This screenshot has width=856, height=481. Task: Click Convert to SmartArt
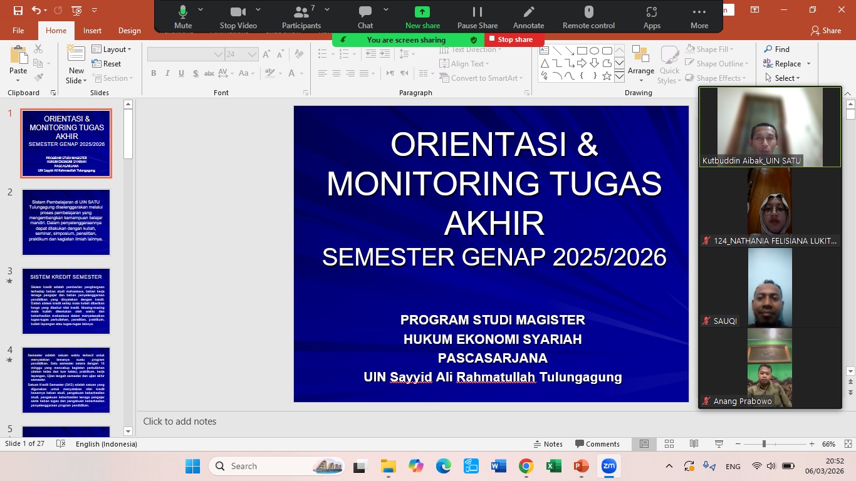pyautogui.click(x=481, y=78)
